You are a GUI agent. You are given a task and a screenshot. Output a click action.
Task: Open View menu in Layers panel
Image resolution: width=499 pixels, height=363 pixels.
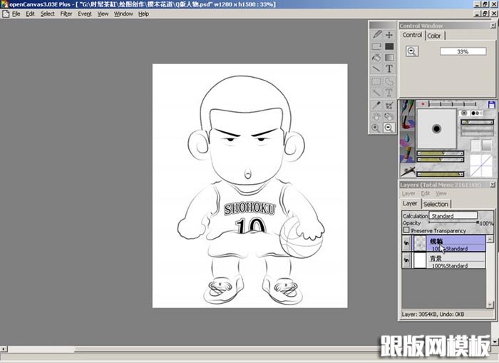441,193
